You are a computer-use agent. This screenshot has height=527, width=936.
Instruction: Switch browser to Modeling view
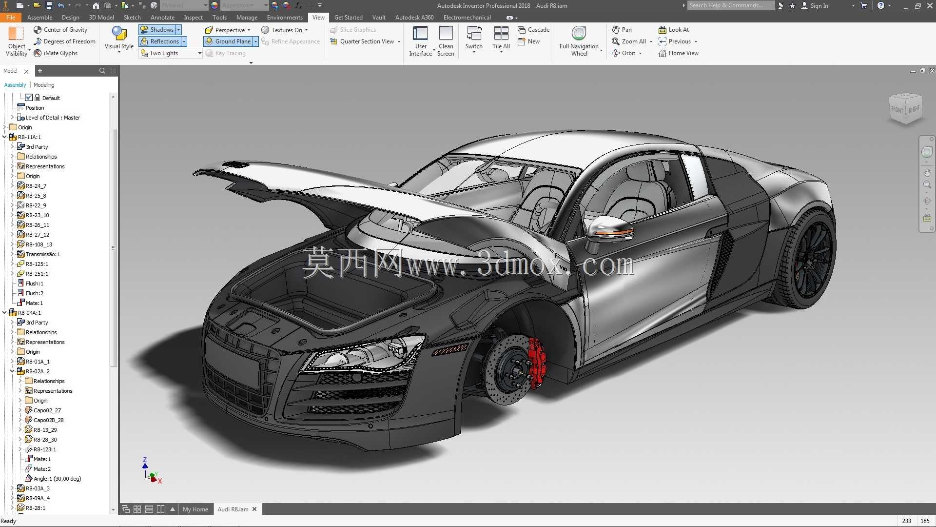pyautogui.click(x=44, y=84)
